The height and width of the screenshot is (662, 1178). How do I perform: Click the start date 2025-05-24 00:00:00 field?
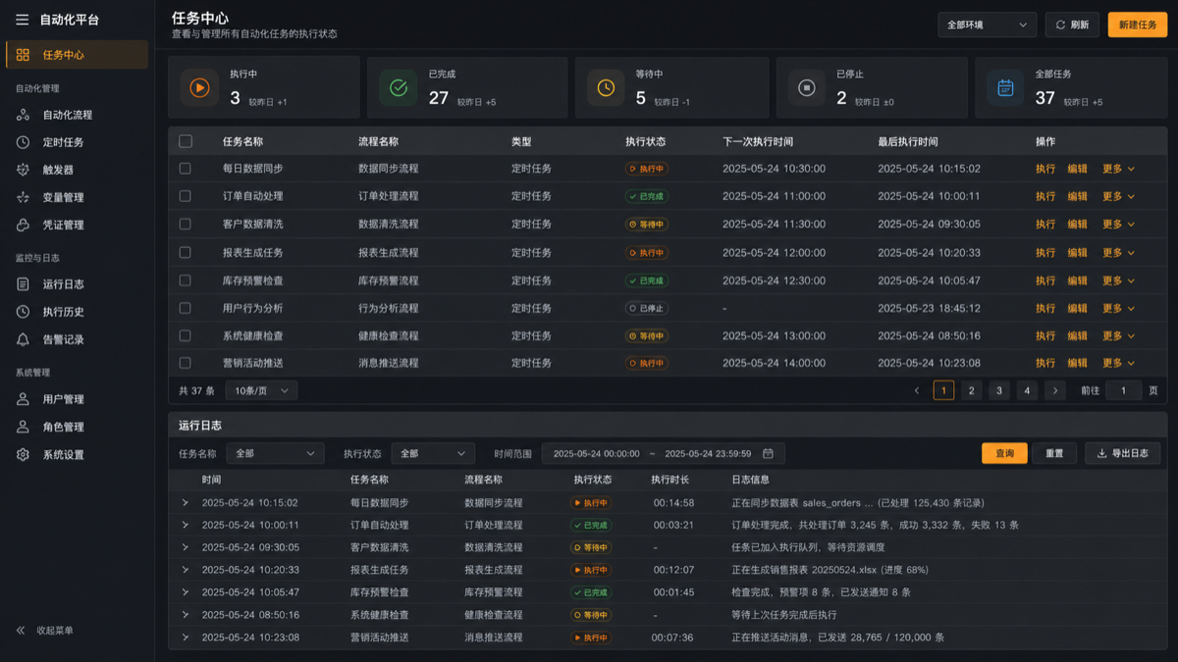pyautogui.click(x=596, y=453)
